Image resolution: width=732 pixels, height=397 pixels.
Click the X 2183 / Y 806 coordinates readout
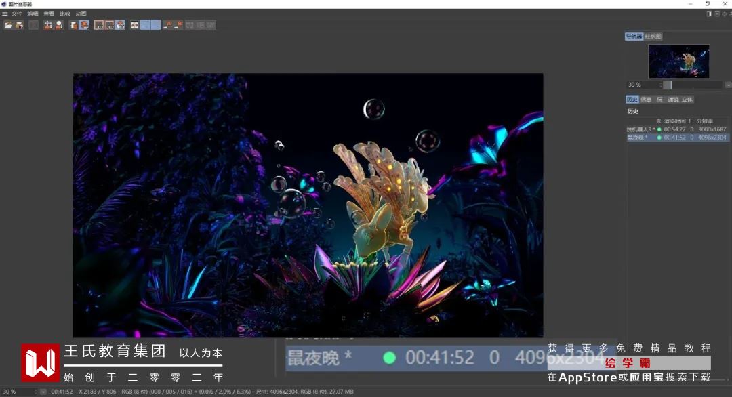tap(98, 392)
